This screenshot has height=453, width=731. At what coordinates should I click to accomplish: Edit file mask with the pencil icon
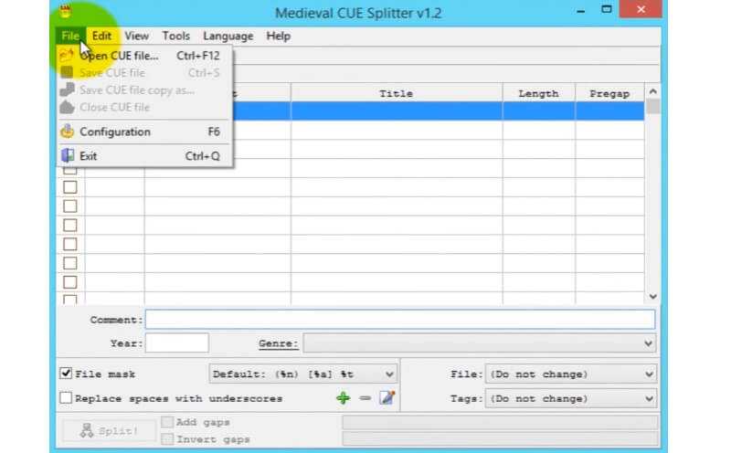click(387, 397)
